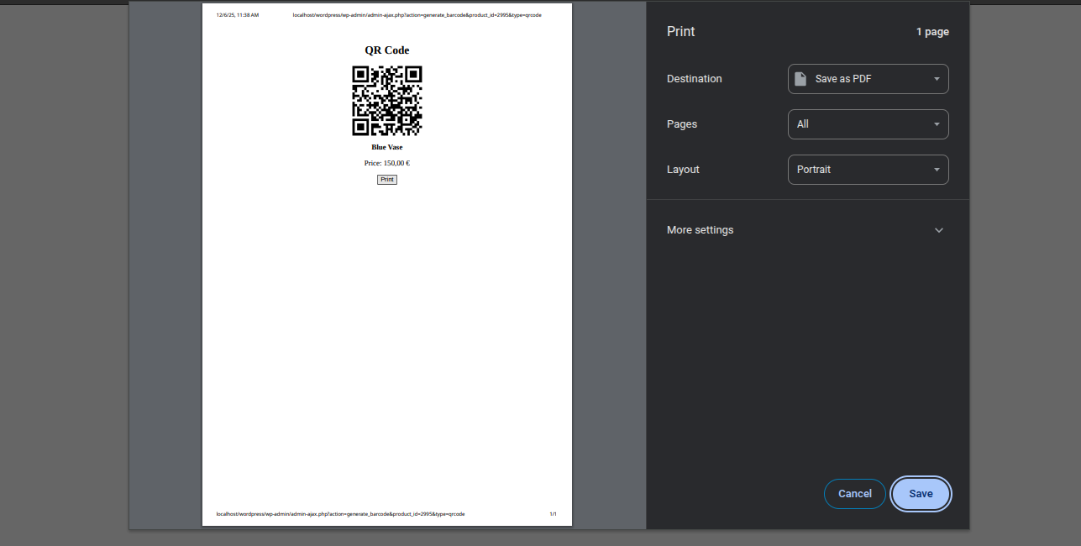Click the generate_barcode URL in the page footer
Viewport: 1081px width, 546px height.
pos(339,513)
